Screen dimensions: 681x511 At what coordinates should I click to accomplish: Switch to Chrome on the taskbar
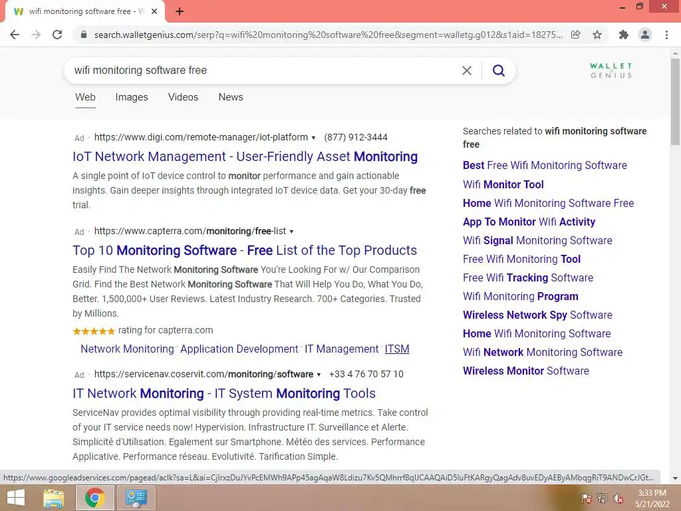pos(94,498)
